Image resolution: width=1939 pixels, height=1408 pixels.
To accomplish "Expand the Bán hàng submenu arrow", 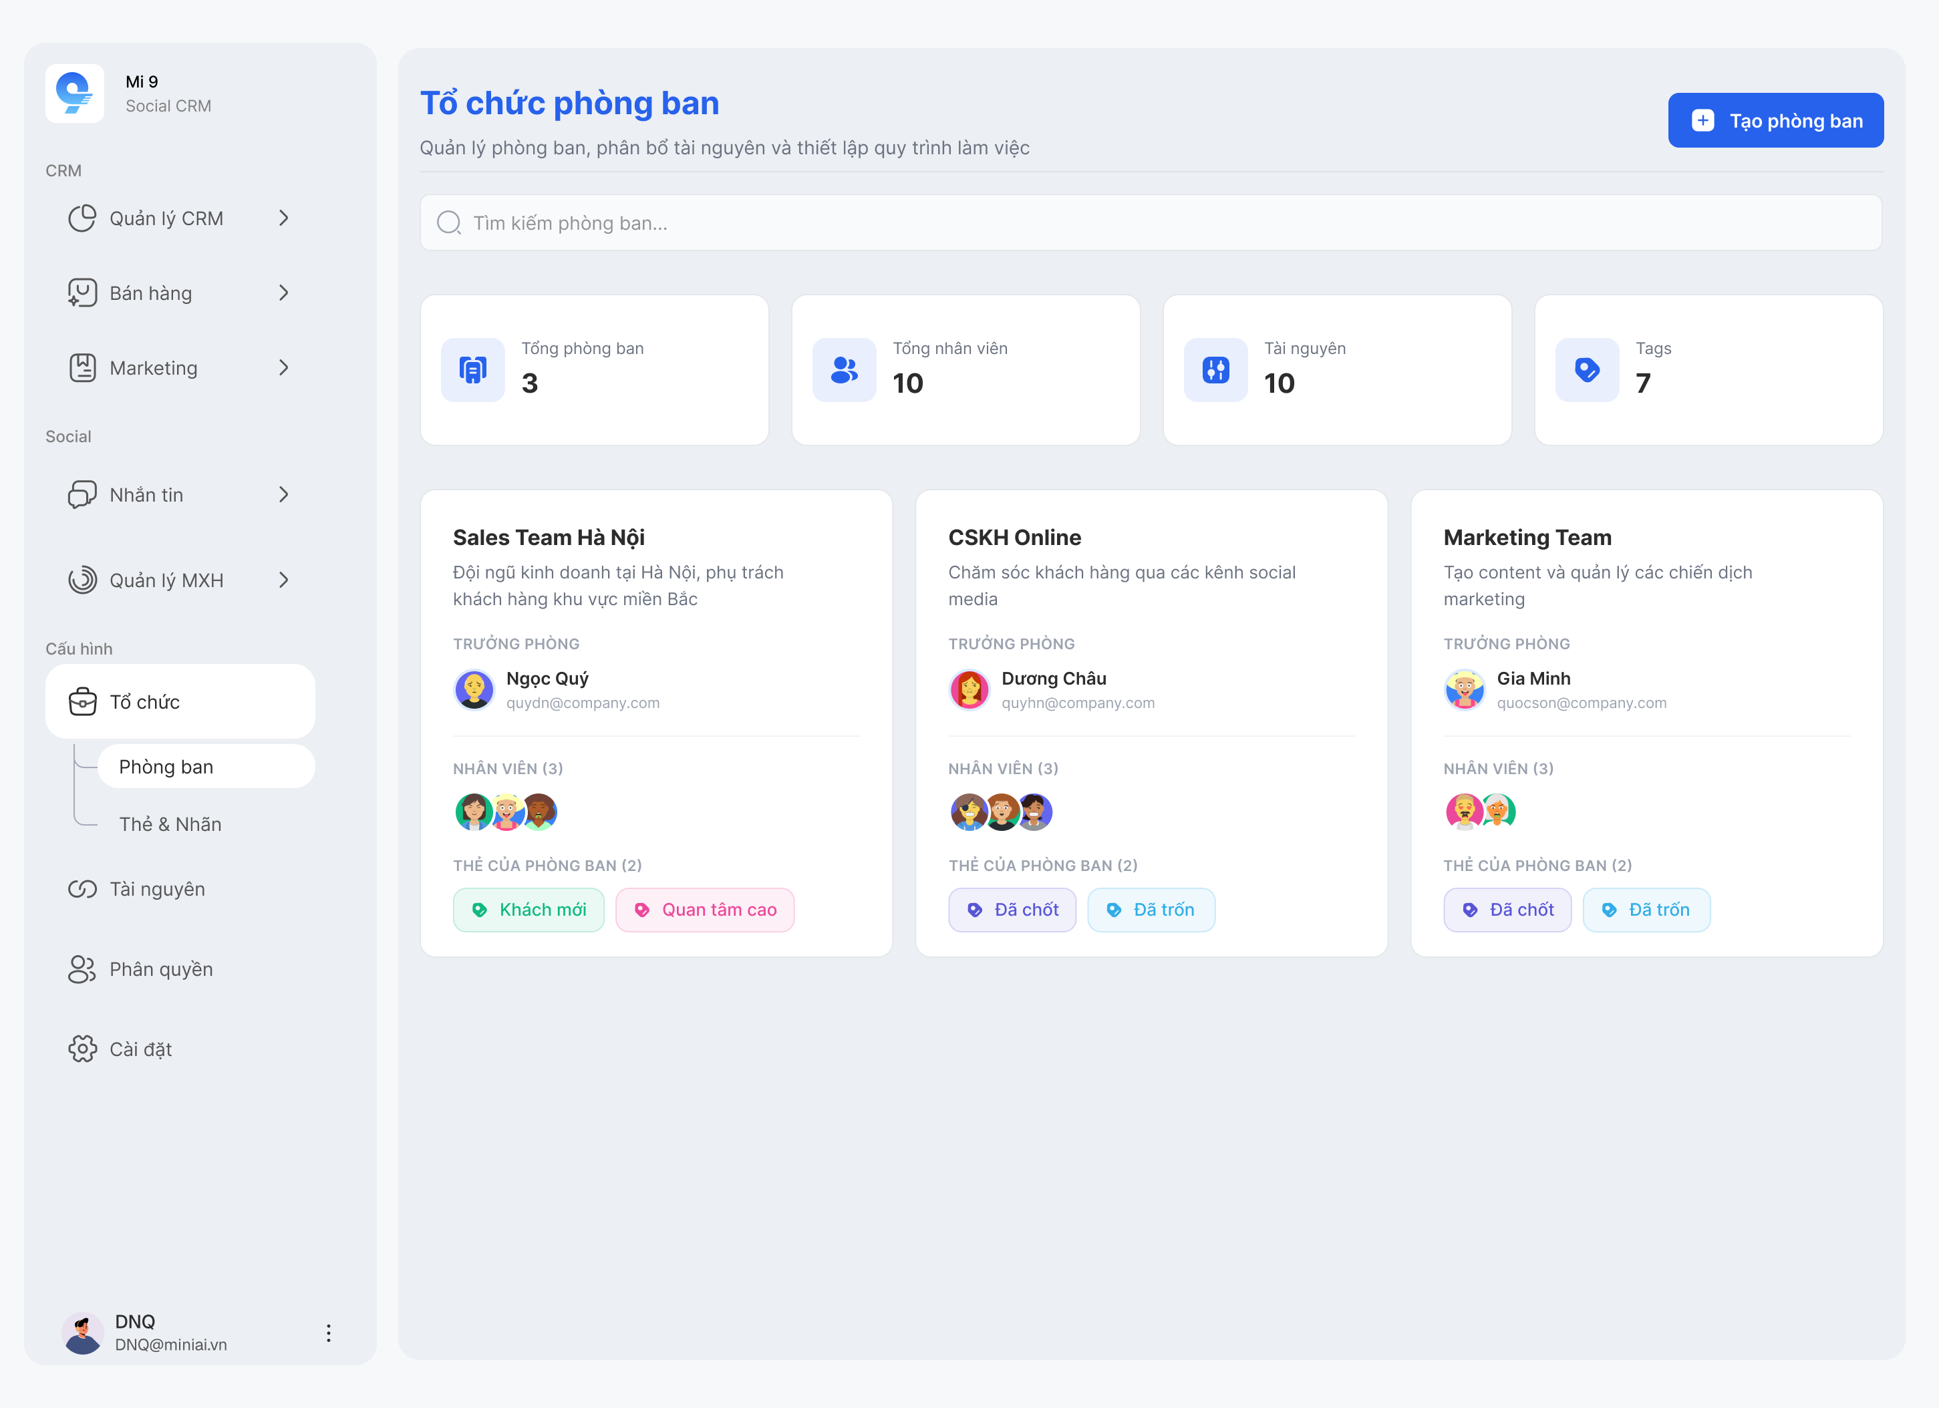I will click(x=284, y=293).
